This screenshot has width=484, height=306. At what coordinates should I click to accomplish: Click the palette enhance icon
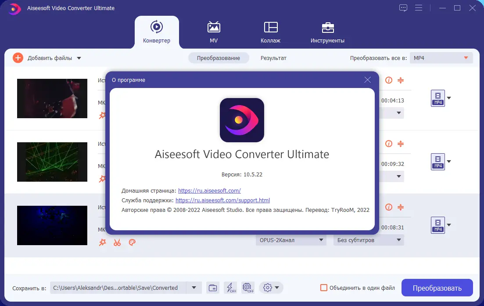point(132,242)
